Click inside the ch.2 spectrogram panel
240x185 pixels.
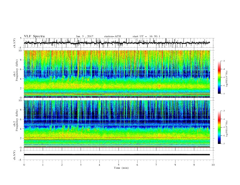click(x=117, y=124)
